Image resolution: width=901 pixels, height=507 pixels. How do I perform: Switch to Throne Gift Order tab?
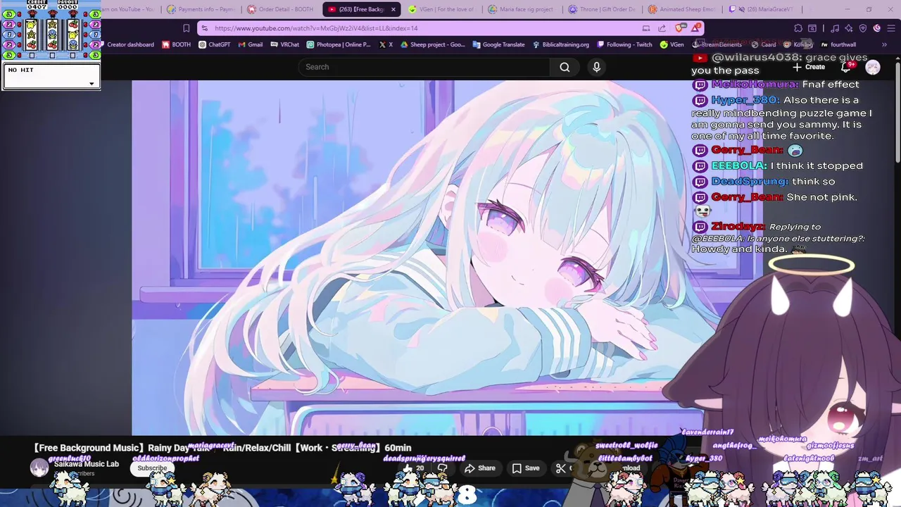click(x=601, y=9)
